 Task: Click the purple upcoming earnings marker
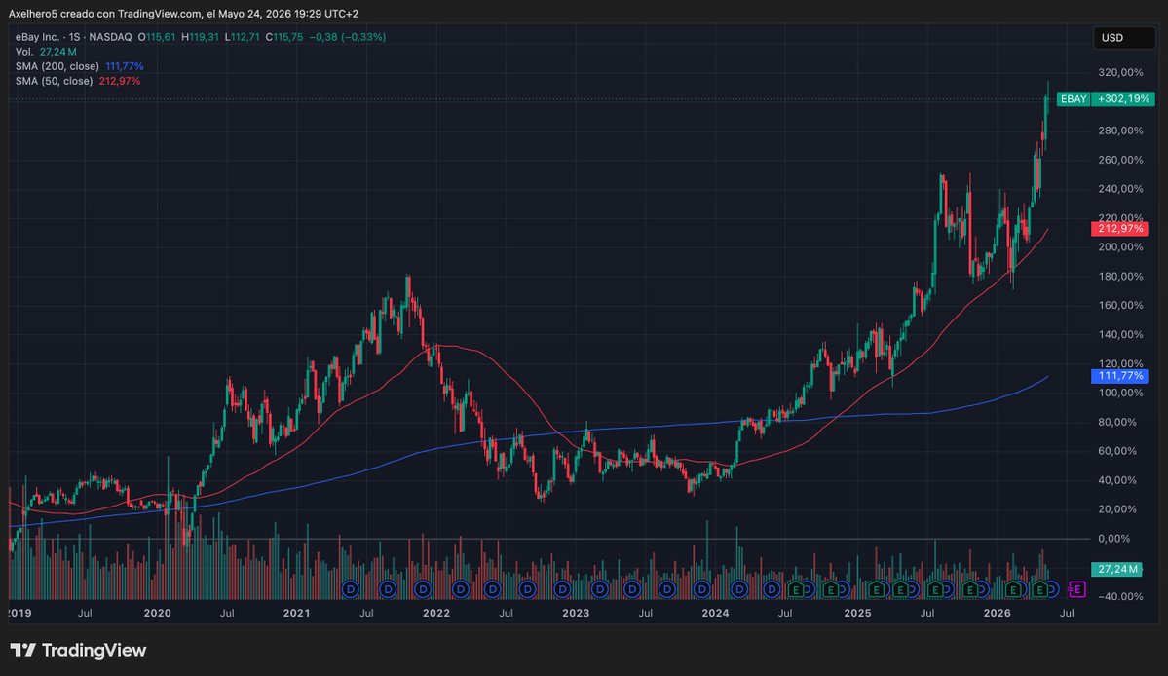(x=1077, y=589)
